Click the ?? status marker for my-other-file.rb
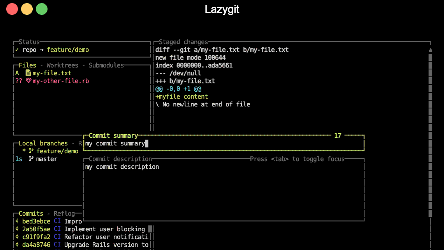This screenshot has height=250, width=444. [19, 81]
